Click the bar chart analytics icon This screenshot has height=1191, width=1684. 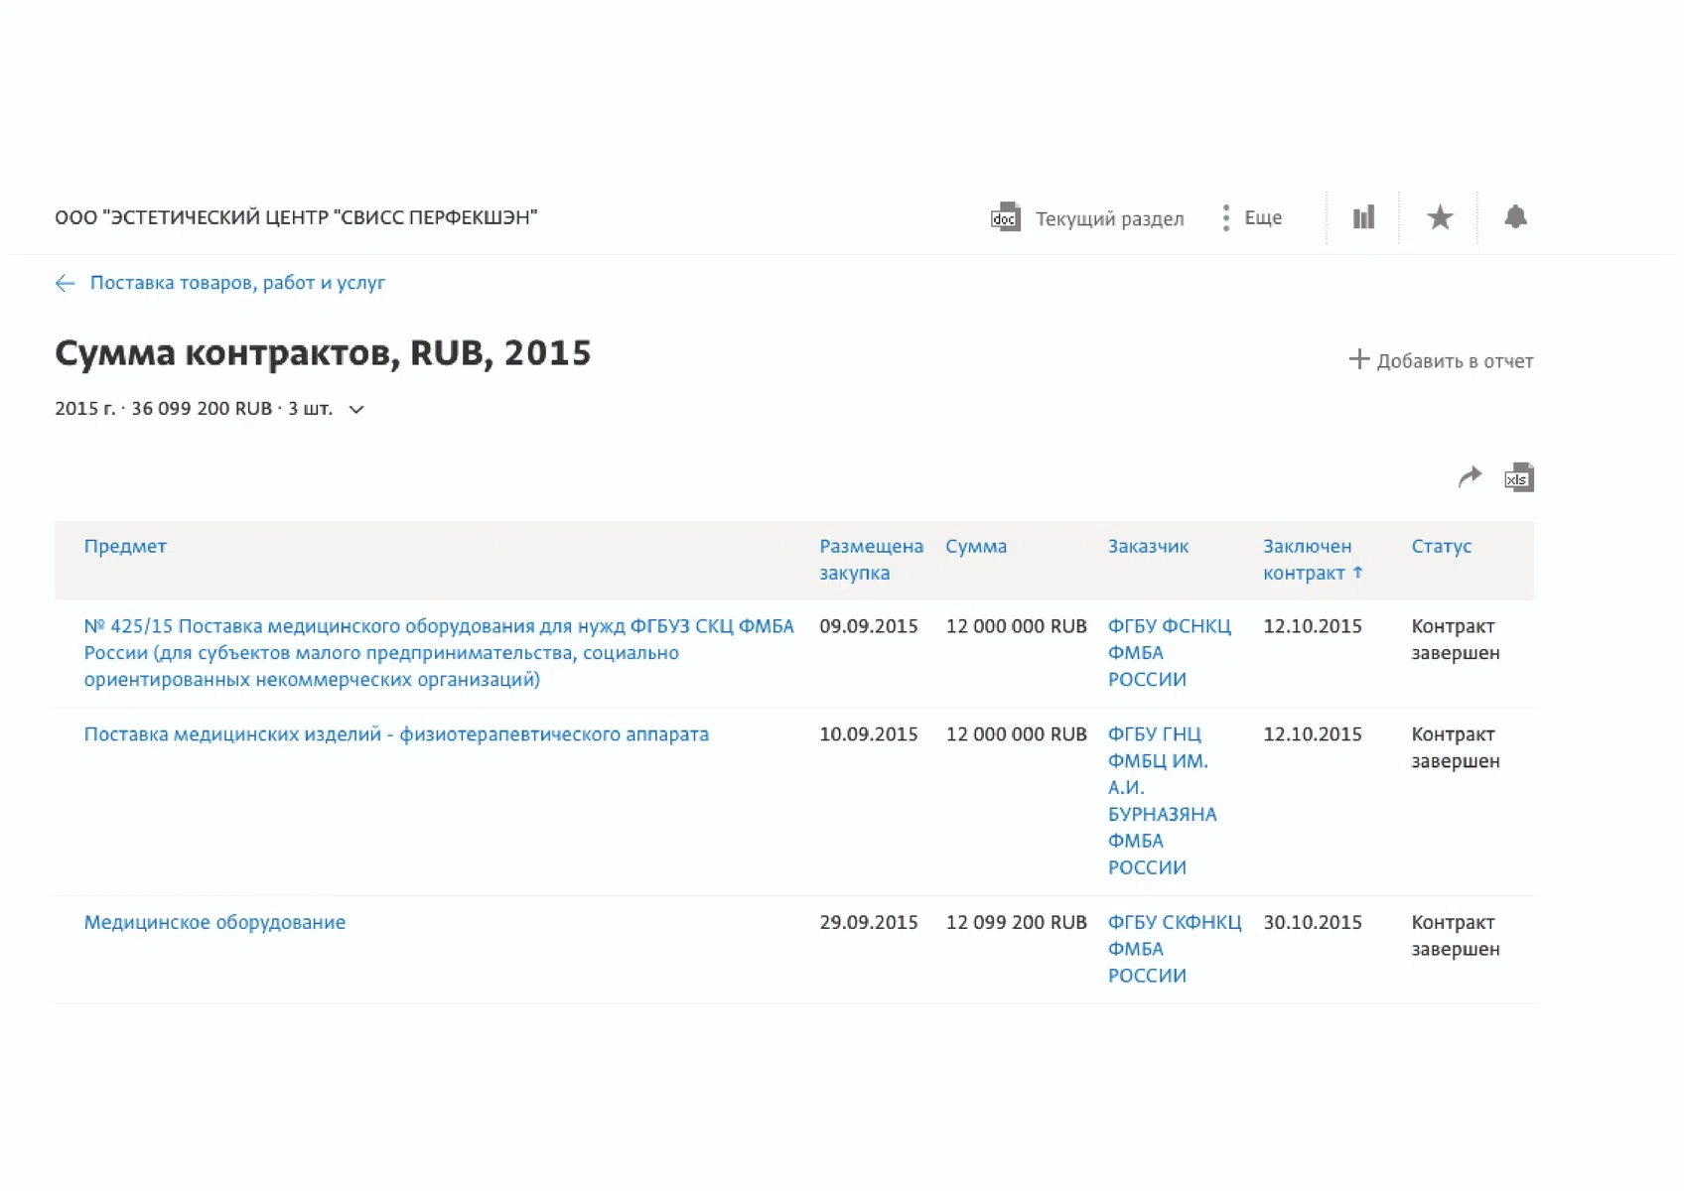[1363, 217]
